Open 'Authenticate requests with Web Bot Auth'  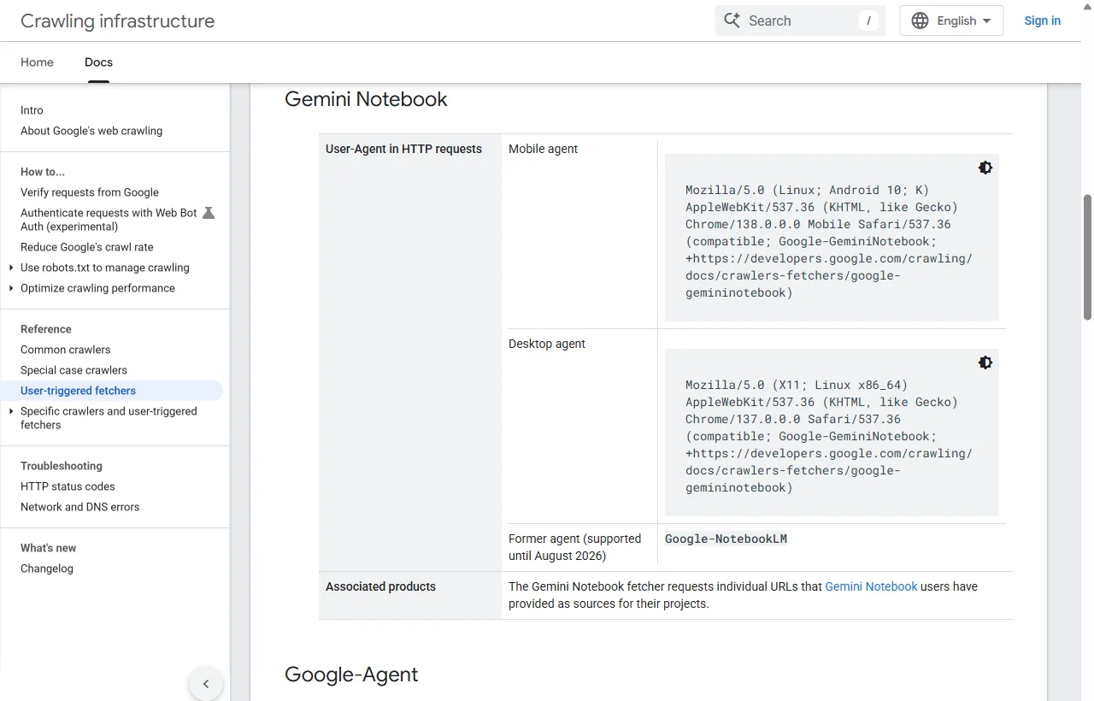(109, 220)
